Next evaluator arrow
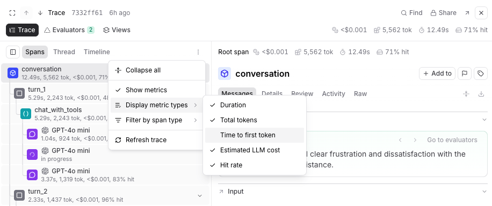This screenshot has height=206, width=492. point(415,140)
